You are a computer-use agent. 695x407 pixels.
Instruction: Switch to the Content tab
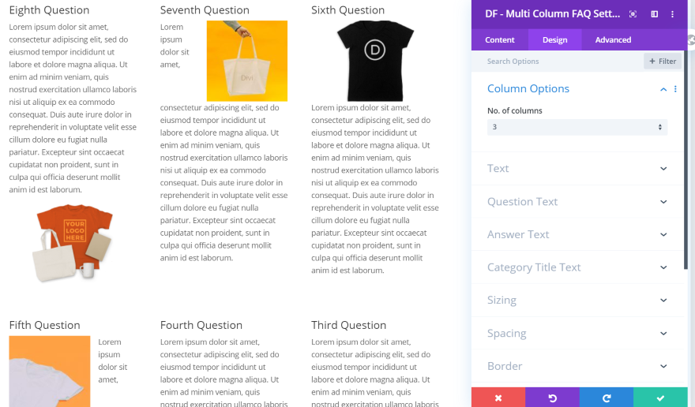click(x=499, y=39)
